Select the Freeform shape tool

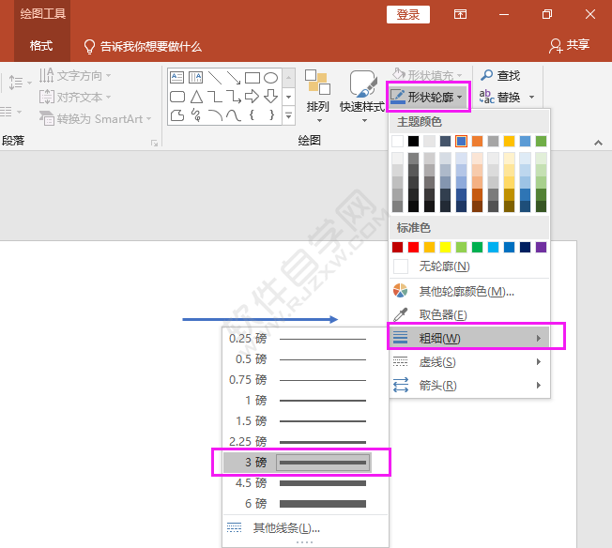[177, 115]
